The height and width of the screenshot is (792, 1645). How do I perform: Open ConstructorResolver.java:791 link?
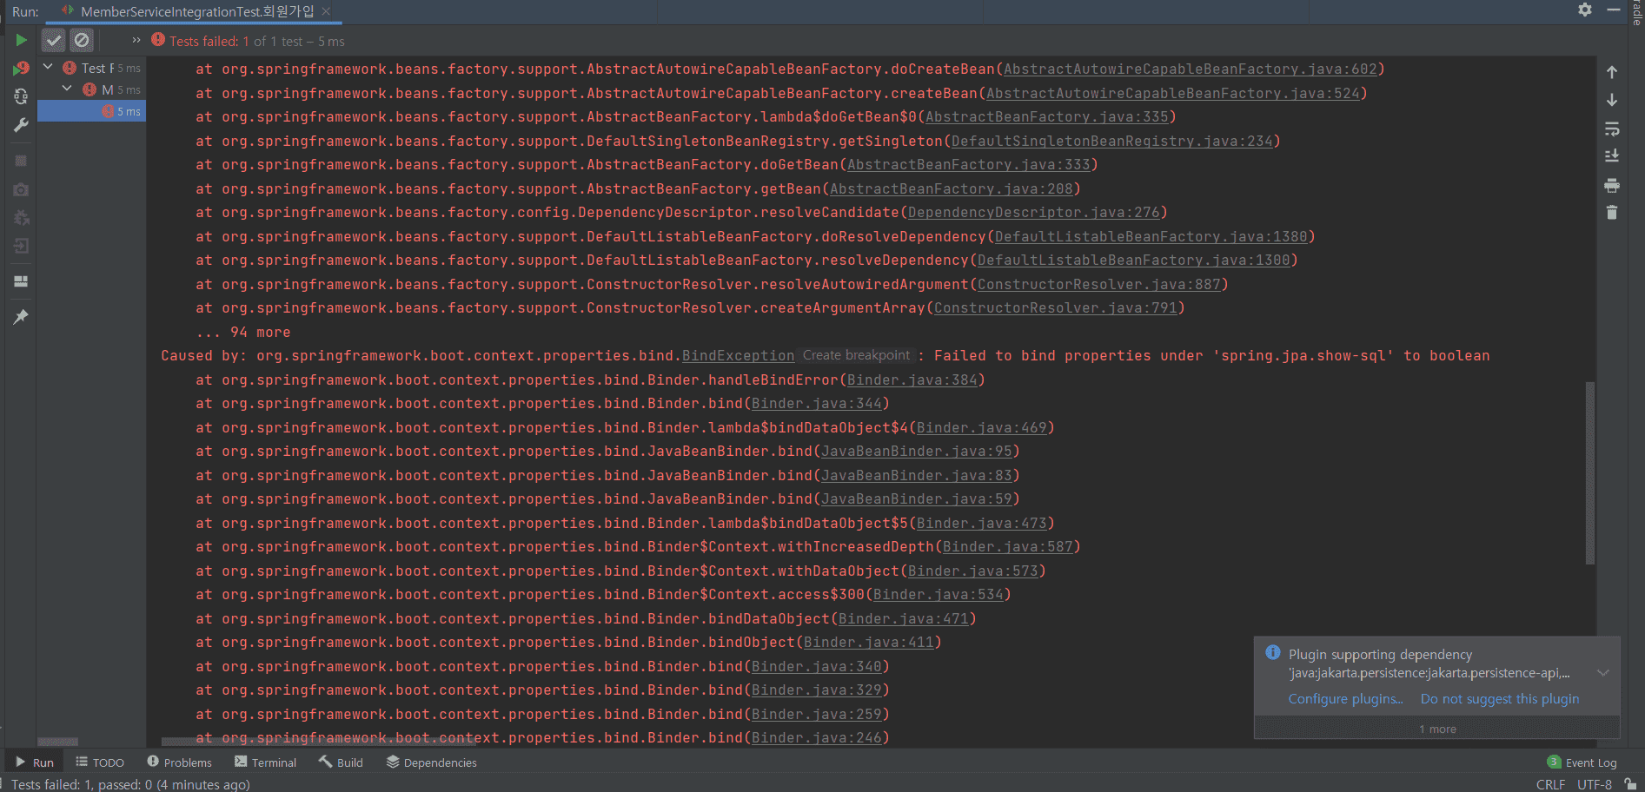[x=1055, y=308]
